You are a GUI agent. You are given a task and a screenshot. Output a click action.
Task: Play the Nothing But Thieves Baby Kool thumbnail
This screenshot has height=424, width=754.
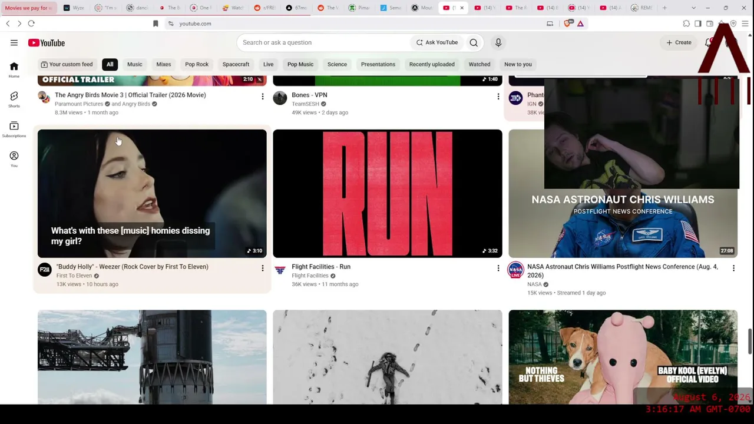(623, 357)
